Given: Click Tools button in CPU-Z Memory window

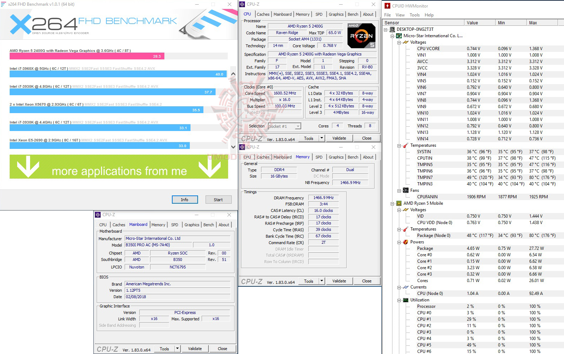Looking at the screenshot, I should [x=309, y=281].
